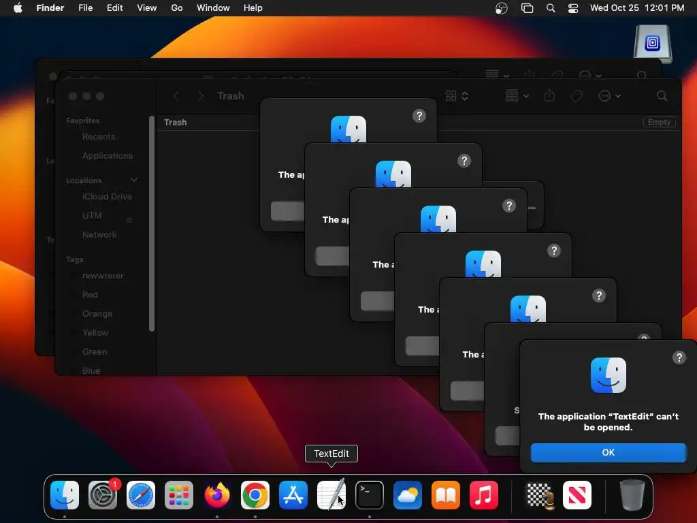The width and height of the screenshot is (697, 523).
Task: Open the group-by dropdown in the Trash toolbar
Action: point(517,96)
